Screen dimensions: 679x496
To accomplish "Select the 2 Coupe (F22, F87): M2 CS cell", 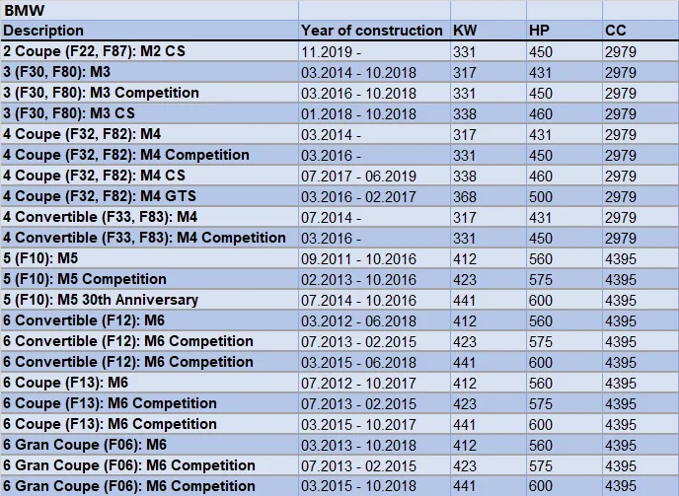I will coord(149,51).
